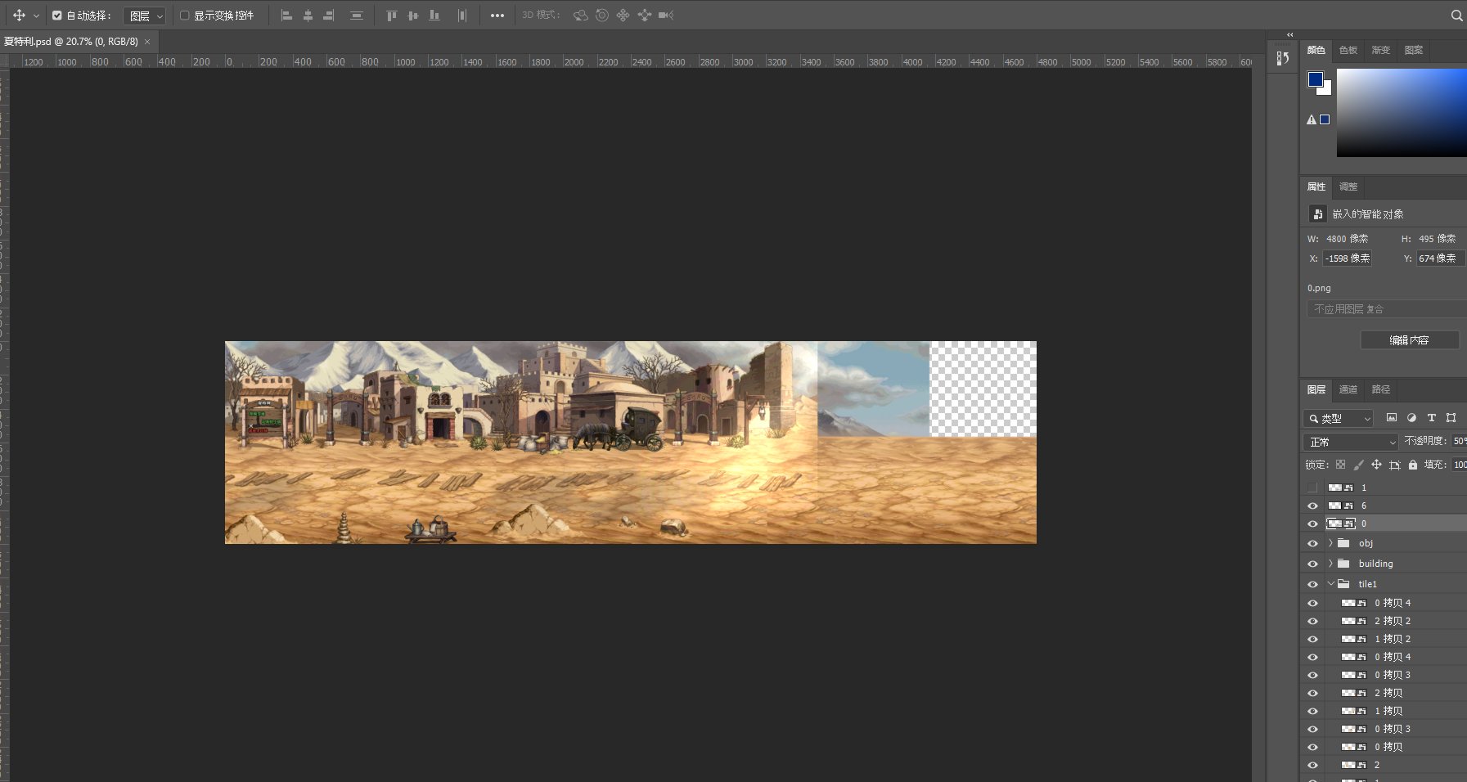The width and height of the screenshot is (1467, 782).
Task: Show hidden layer 1 visibility box
Action: [1312, 488]
